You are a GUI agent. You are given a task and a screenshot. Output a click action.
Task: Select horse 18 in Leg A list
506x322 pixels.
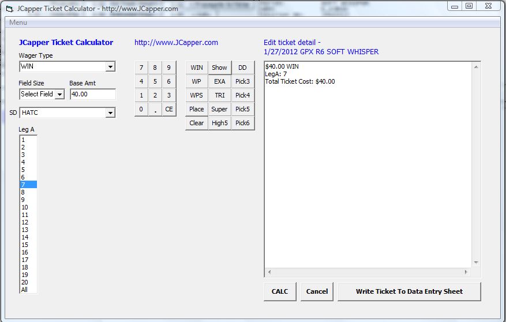(x=28, y=268)
